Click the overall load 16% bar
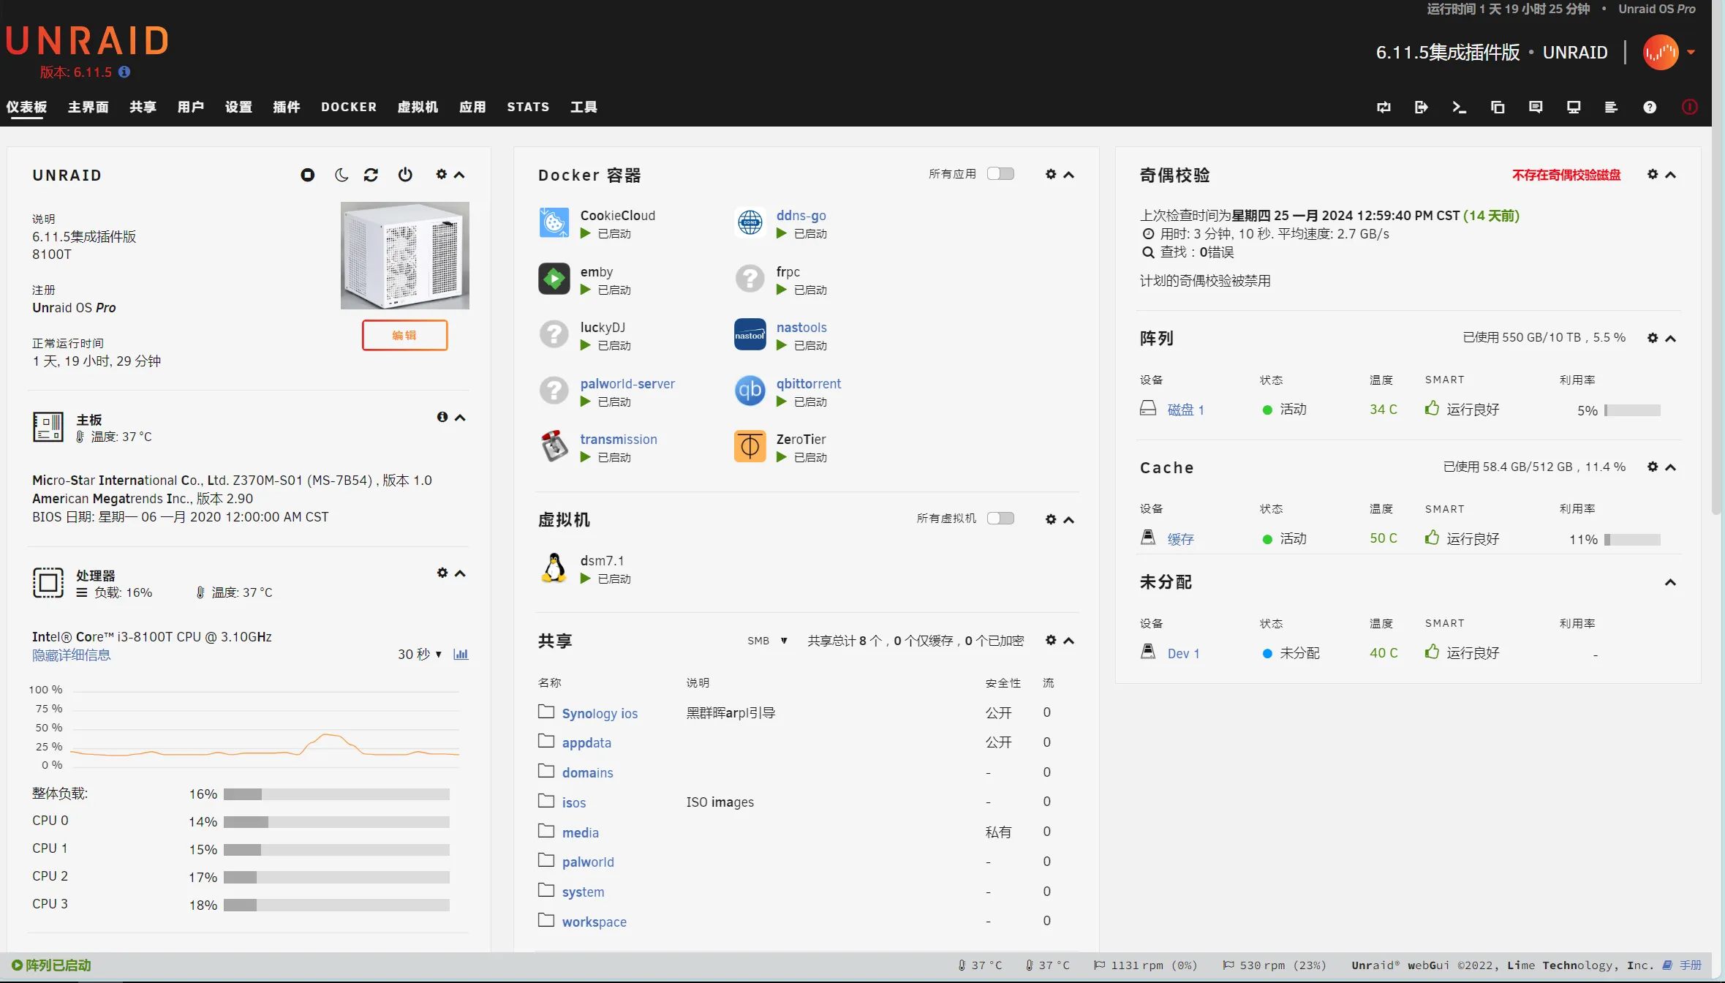Image resolution: width=1725 pixels, height=983 pixels. pyautogui.click(x=336, y=794)
